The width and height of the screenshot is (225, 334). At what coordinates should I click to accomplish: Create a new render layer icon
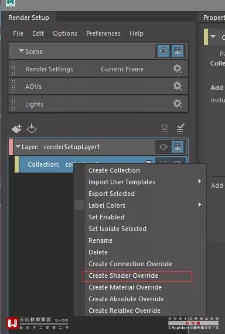[16, 129]
